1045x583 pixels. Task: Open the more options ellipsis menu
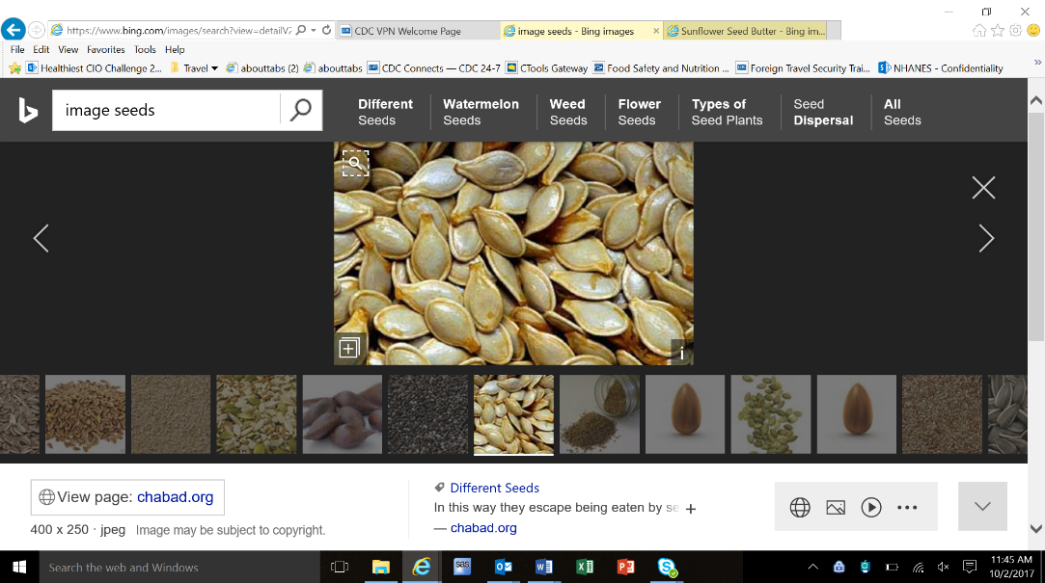point(907,507)
